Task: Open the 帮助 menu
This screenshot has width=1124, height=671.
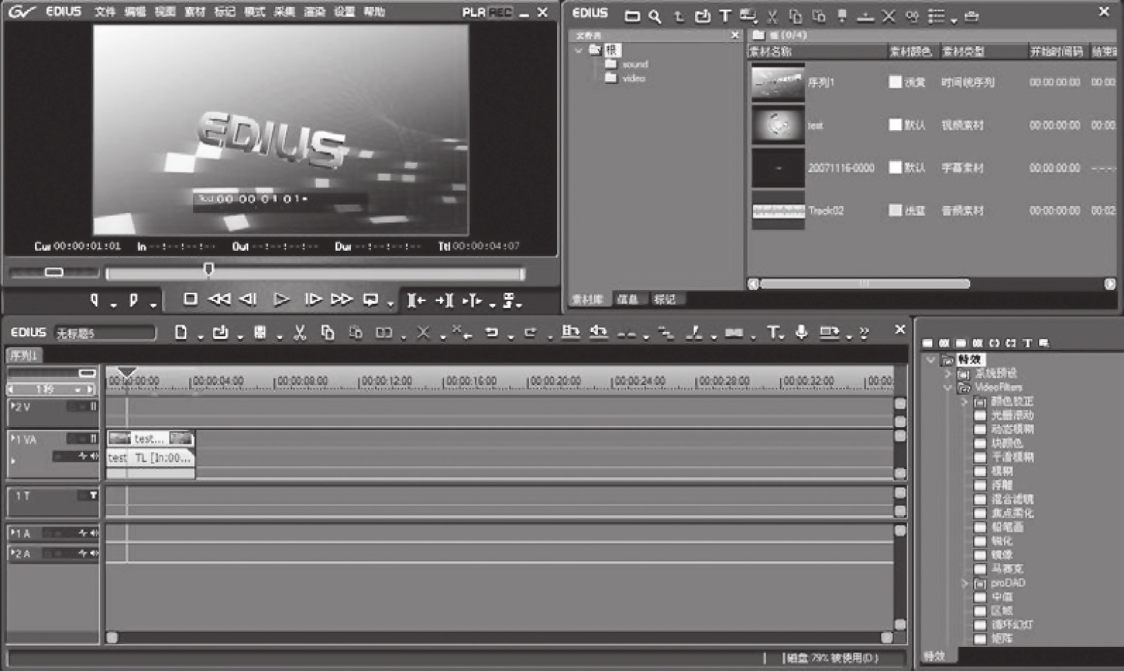Action: coord(374,12)
